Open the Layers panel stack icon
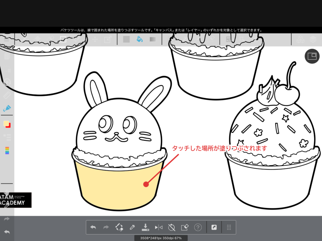 (313, 40)
